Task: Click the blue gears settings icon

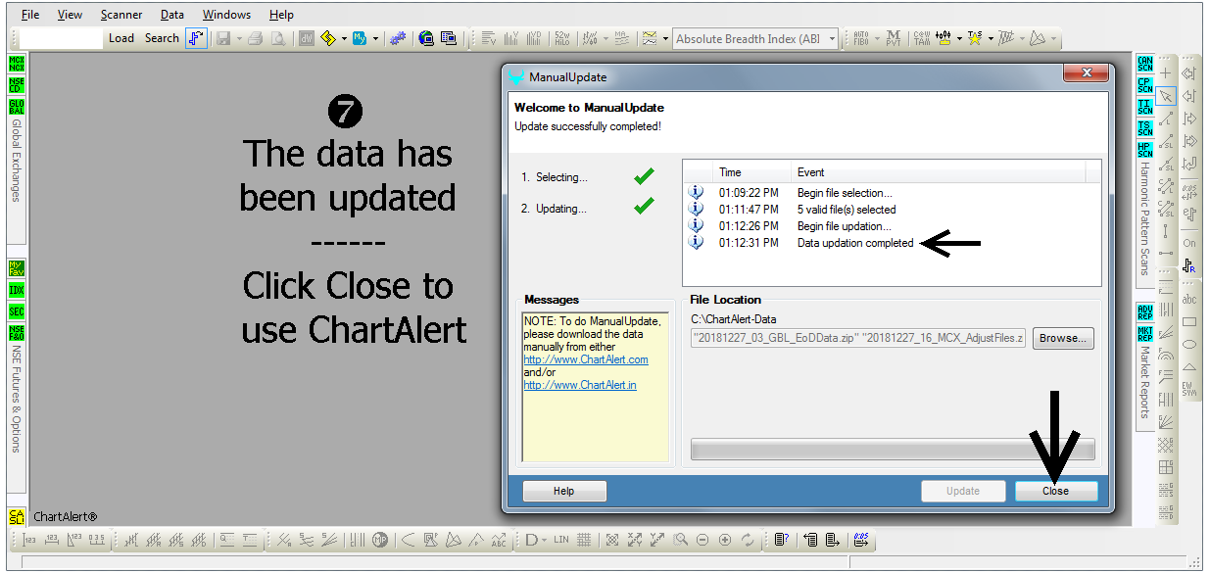Action: point(397,38)
